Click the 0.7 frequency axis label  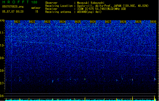(x=2, y=83)
